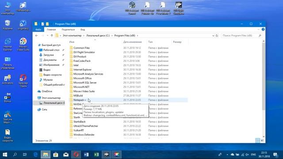The image size is (283, 159).
Task: Select Быстрый доступ in navigation pane
Action: (51, 45)
